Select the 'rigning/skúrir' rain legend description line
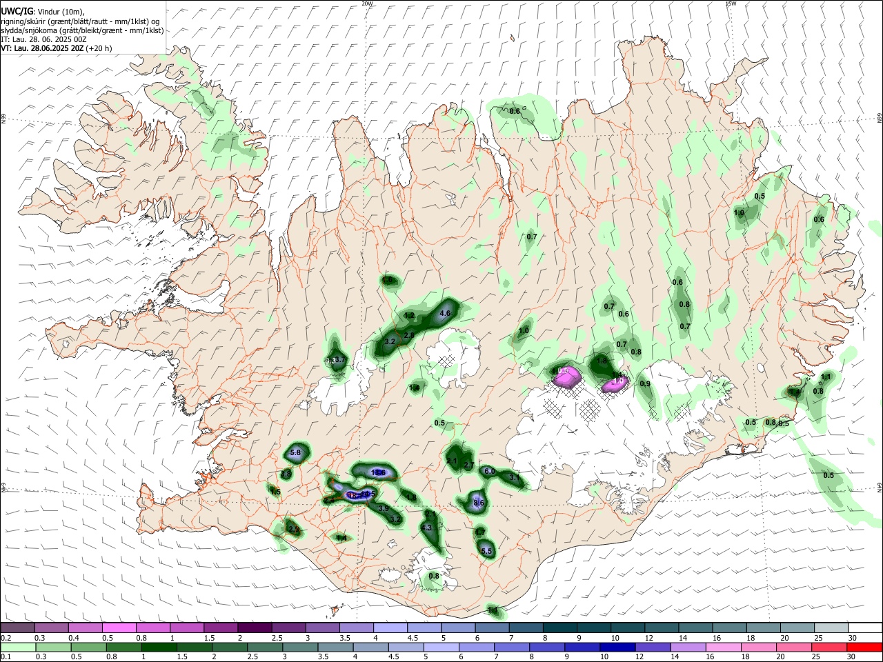Screen dimensions: 883x662 [x=81, y=21]
